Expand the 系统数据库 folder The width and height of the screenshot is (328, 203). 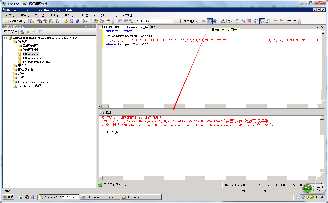pos(15,46)
